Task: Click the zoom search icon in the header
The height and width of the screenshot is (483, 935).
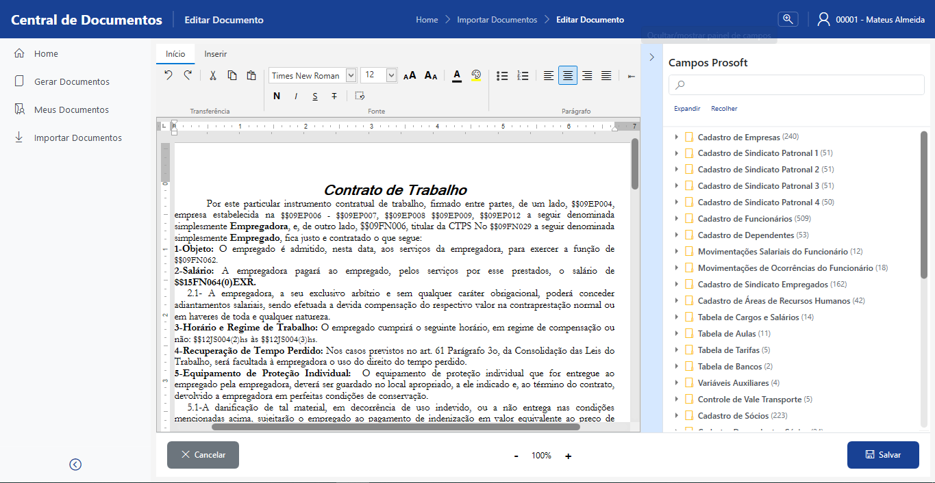Action: 788,19
